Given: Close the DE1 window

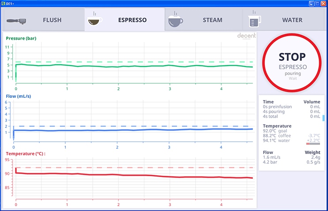Looking at the screenshot, I should (324, 4).
